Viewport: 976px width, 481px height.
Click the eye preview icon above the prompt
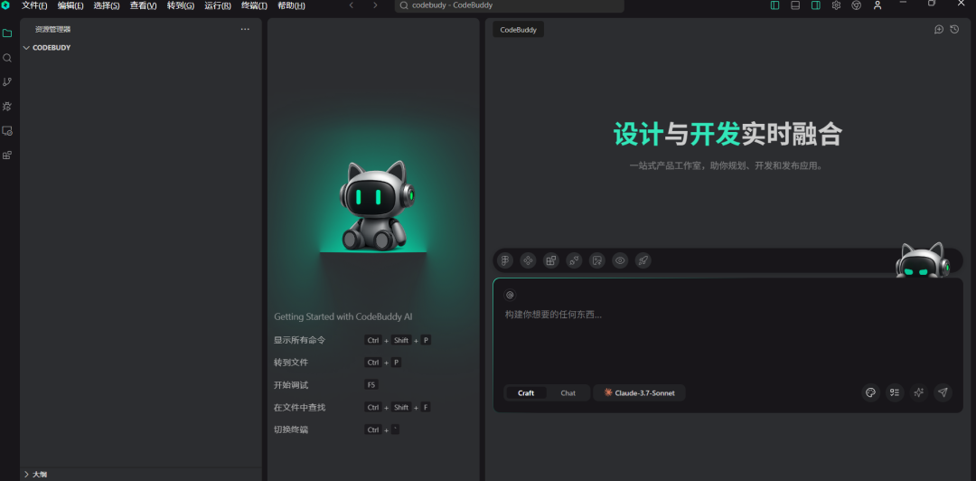coord(620,260)
